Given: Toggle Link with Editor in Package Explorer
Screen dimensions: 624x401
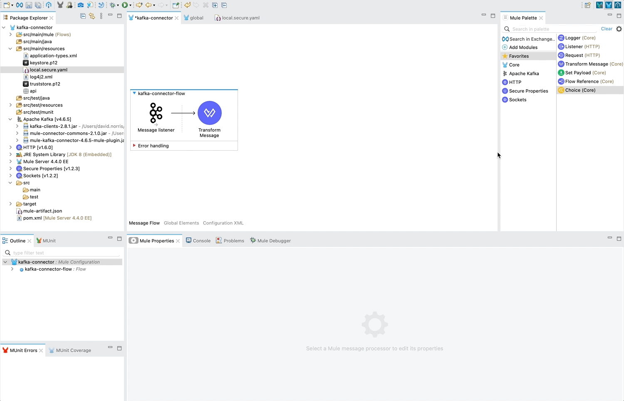Looking at the screenshot, I should click(x=92, y=16).
